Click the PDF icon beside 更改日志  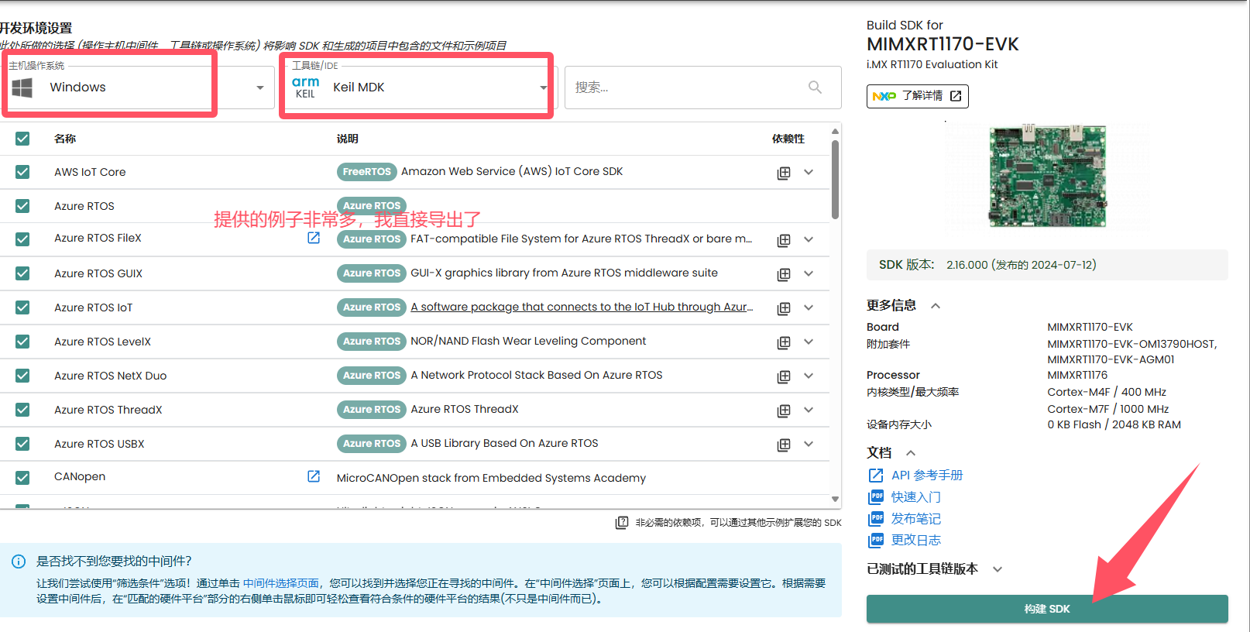point(876,540)
